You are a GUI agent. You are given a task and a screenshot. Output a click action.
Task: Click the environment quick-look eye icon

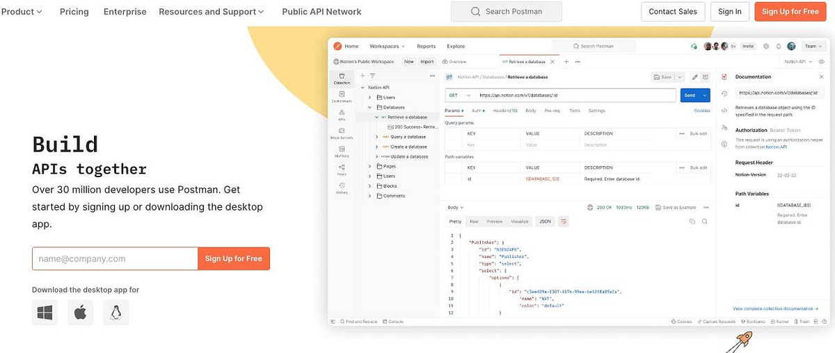click(x=822, y=61)
